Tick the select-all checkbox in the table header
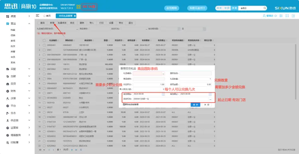 click(x=44, y=40)
